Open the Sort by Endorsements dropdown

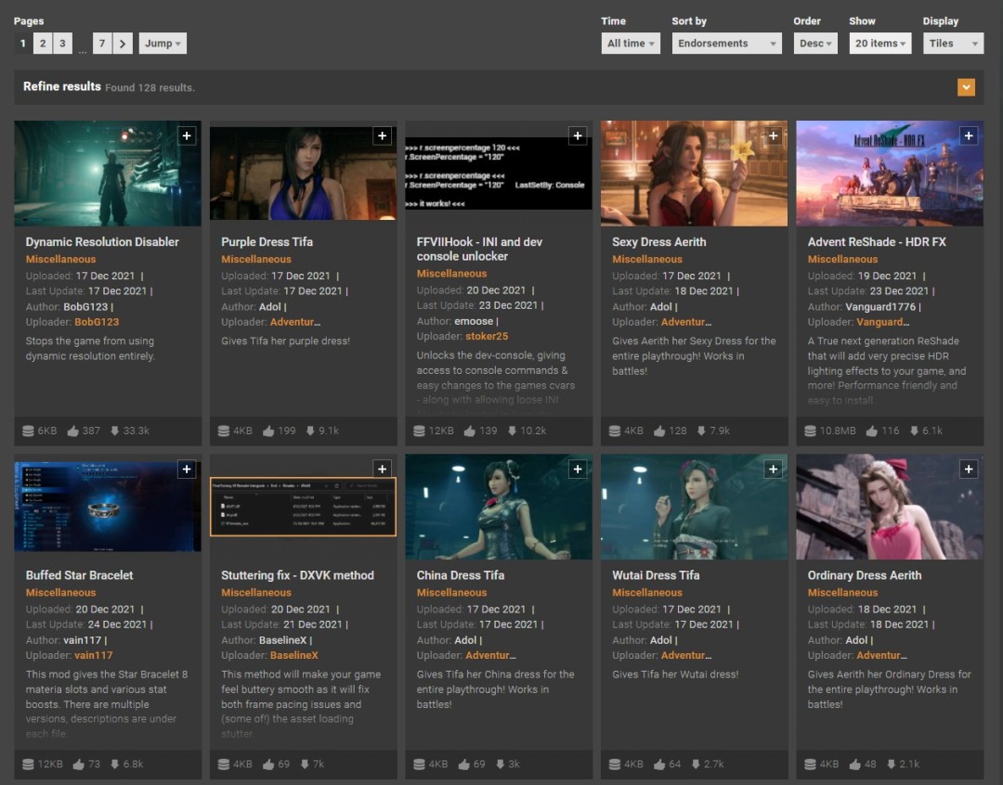click(726, 44)
